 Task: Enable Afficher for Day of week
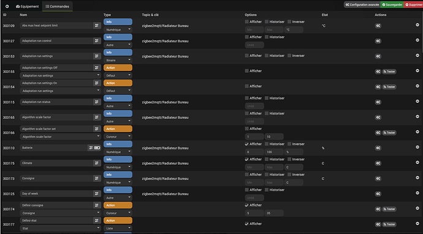point(246,190)
